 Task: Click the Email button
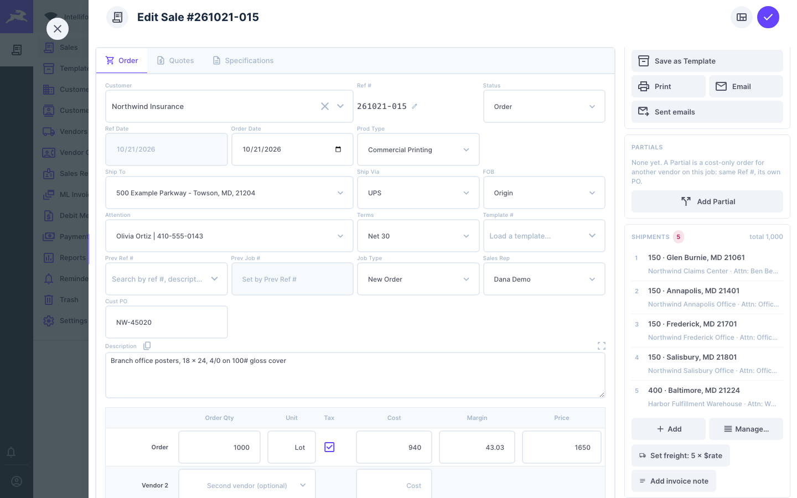746,86
